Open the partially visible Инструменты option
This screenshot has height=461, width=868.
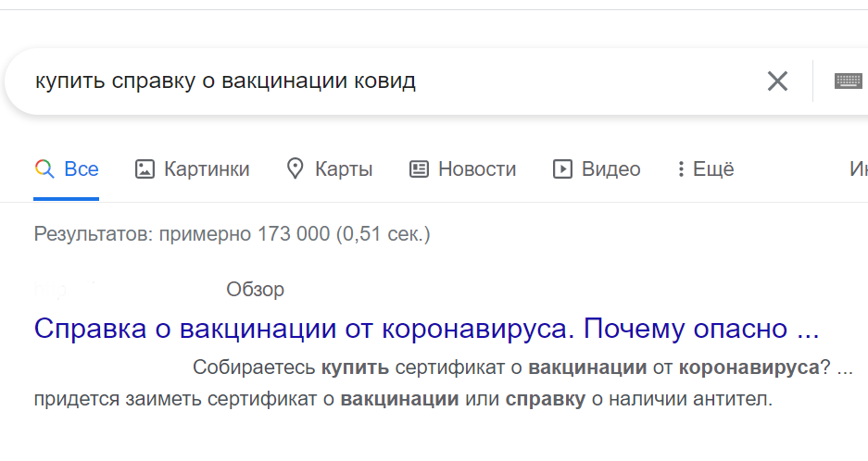pyautogui.click(x=858, y=169)
